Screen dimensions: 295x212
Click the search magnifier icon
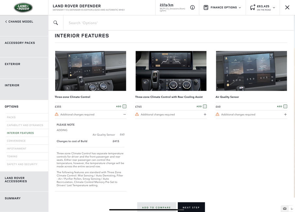[x=56, y=23]
